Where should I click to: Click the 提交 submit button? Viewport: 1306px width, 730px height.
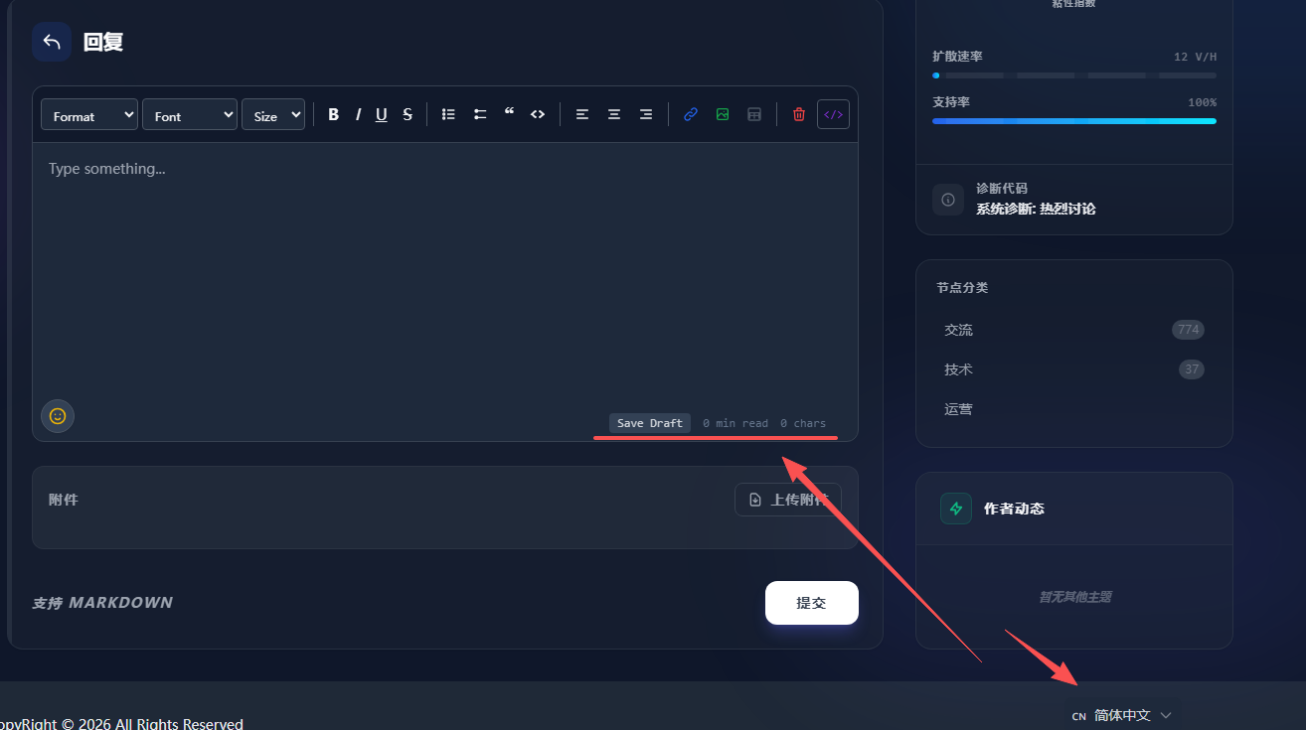[811, 603]
